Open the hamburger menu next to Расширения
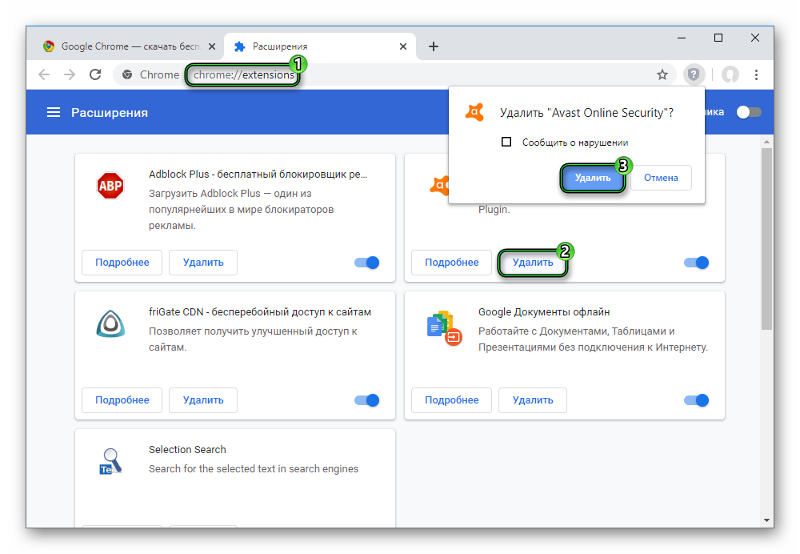 click(x=54, y=112)
